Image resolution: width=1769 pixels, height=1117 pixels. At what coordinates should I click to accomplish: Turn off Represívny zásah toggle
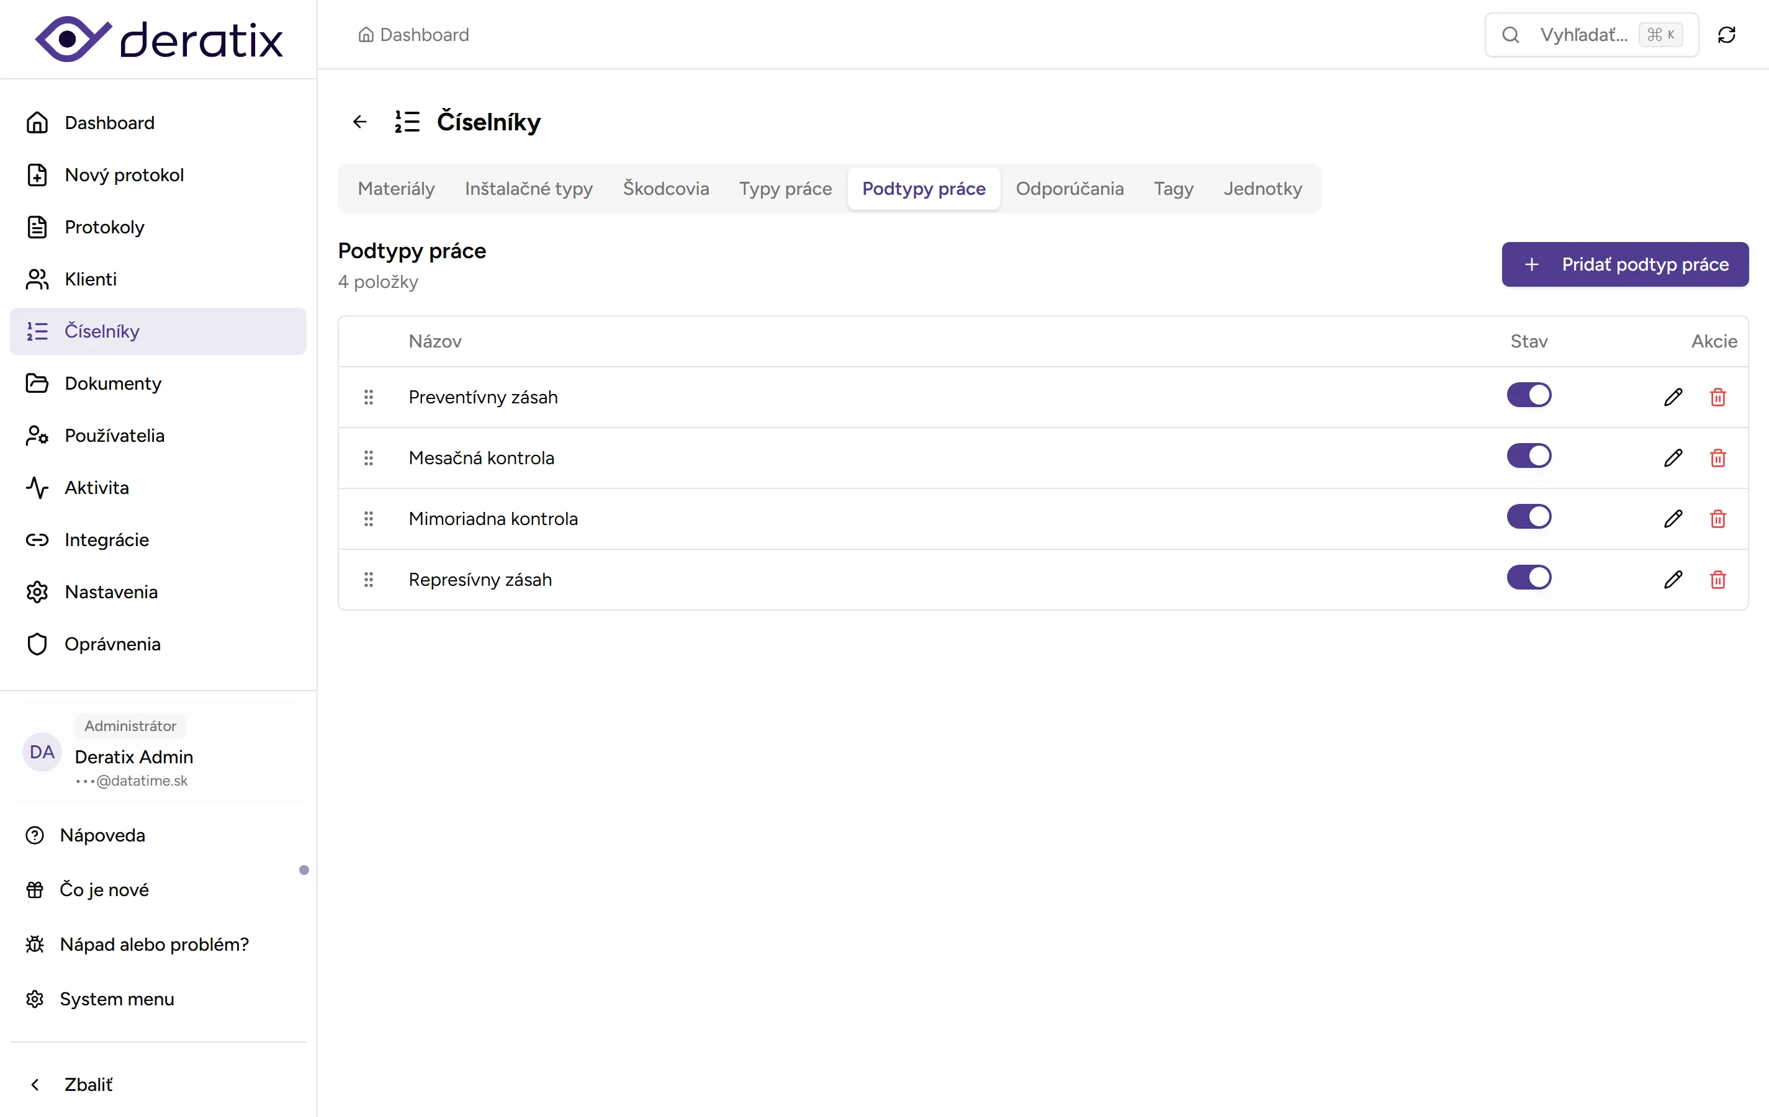tap(1528, 578)
